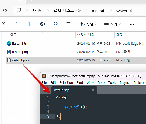Click the PNG 파일 type cell
The height and width of the screenshot is (124, 146).
pyautogui.click(x=123, y=52)
